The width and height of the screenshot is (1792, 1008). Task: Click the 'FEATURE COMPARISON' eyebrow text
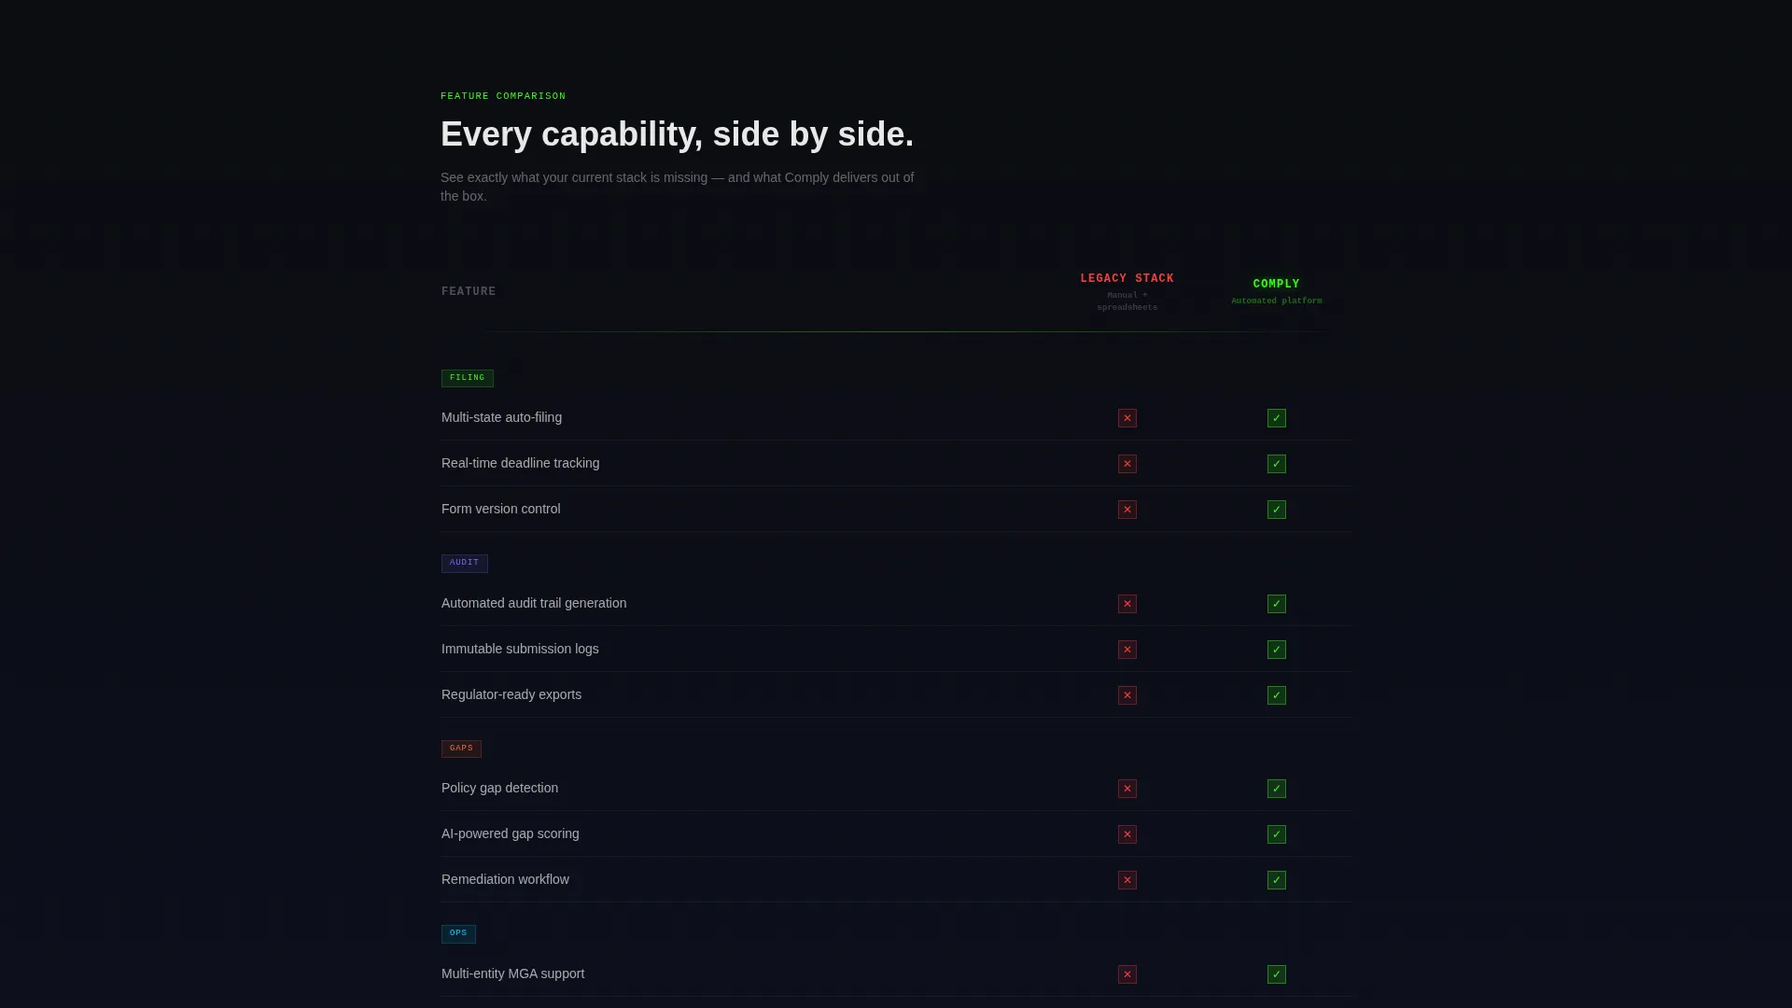503,96
